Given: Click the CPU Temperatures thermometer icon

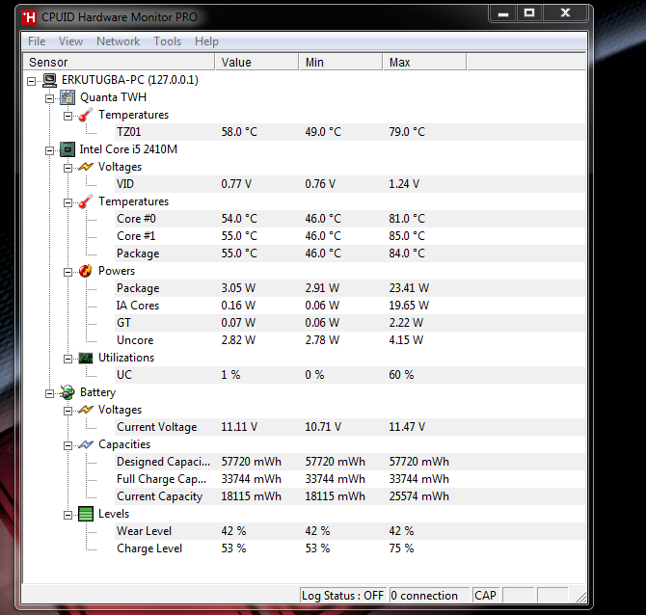Looking at the screenshot, I should point(86,201).
